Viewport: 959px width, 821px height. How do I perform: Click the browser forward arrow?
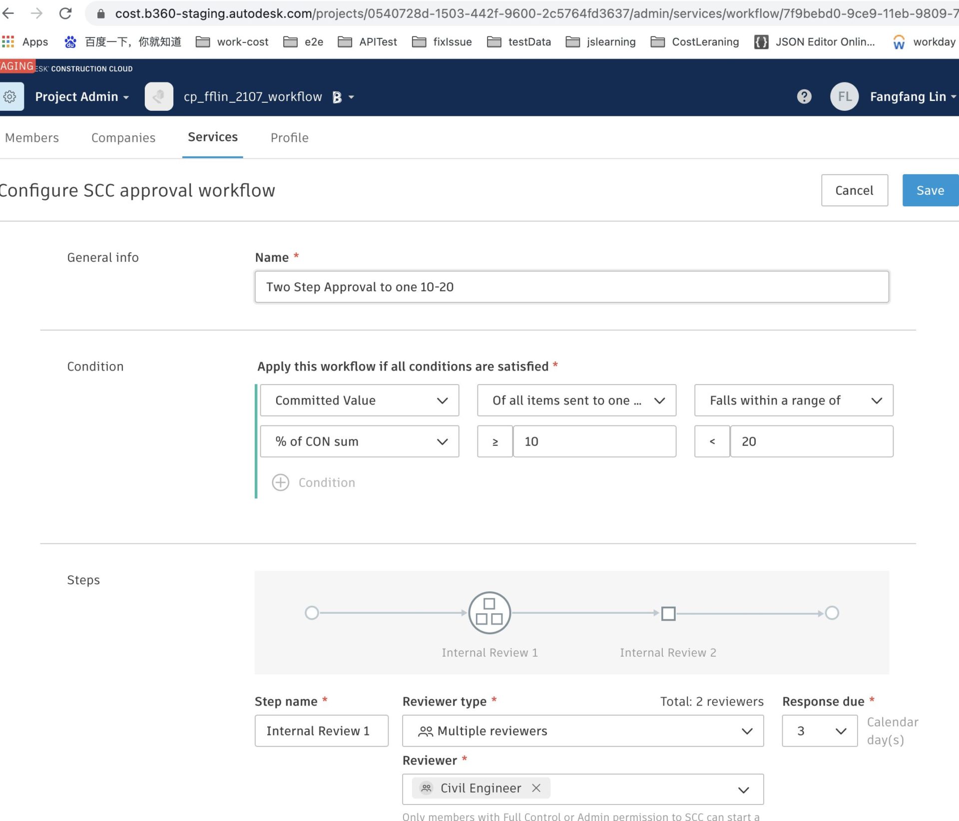[x=36, y=13]
